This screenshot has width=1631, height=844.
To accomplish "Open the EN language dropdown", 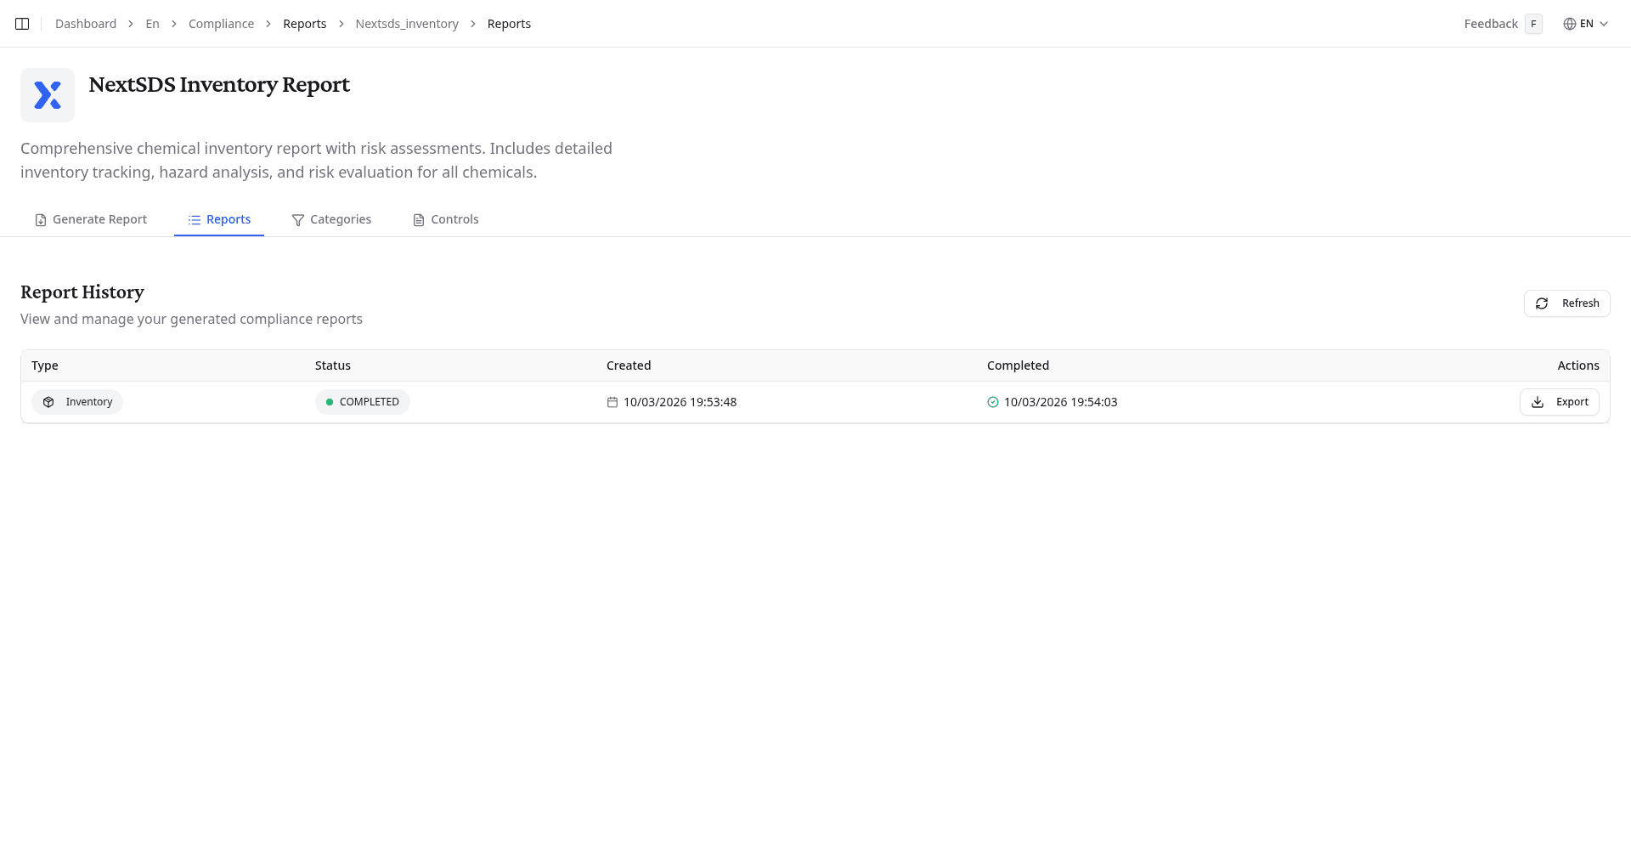I will coord(1585,23).
